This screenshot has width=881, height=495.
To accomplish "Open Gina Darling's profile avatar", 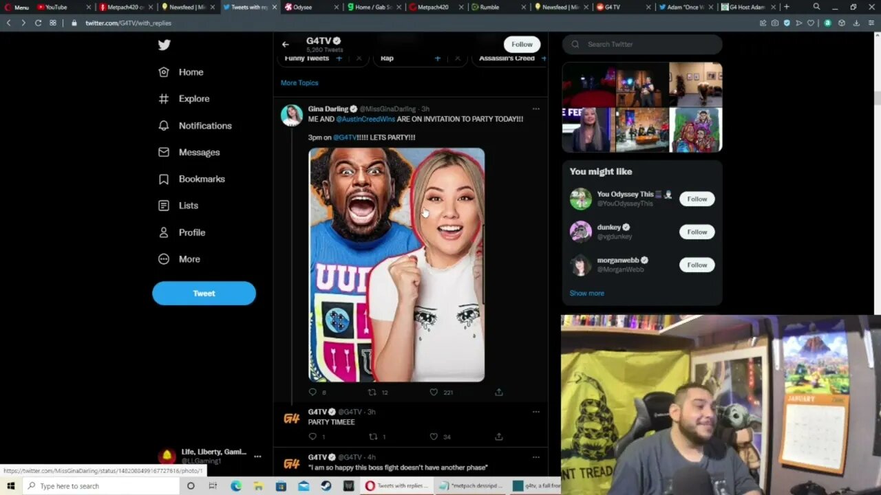I will coord(292,115).
